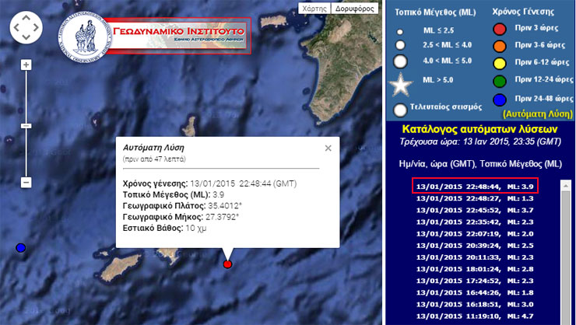576x325 pixels.
Task: Select the blue earthquake marker on map
Action: (21, 248)
